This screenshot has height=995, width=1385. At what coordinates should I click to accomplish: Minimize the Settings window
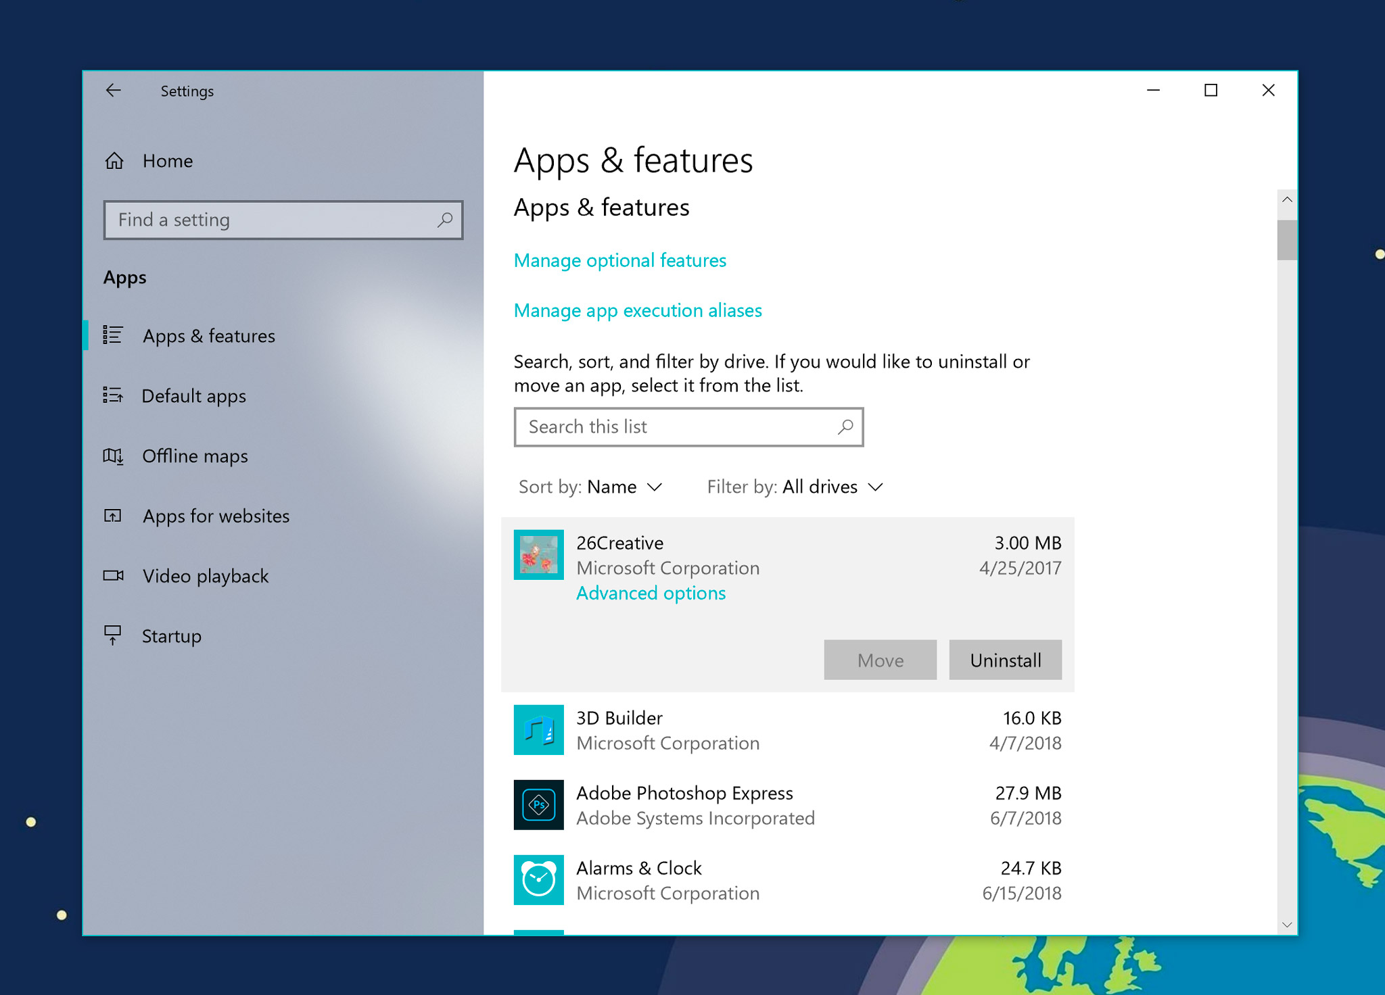[1154, 90]
